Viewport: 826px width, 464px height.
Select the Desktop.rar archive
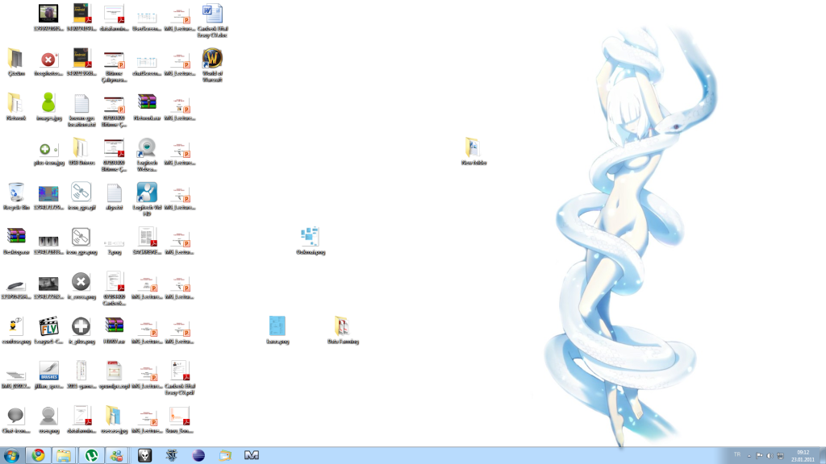tap(16, 238)
